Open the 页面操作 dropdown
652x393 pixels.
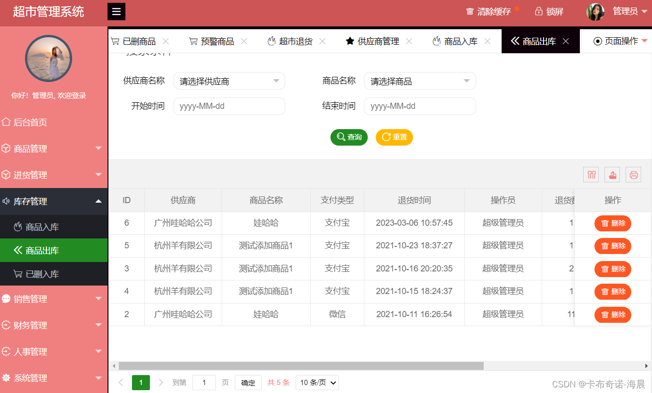[x=620, y=41]
